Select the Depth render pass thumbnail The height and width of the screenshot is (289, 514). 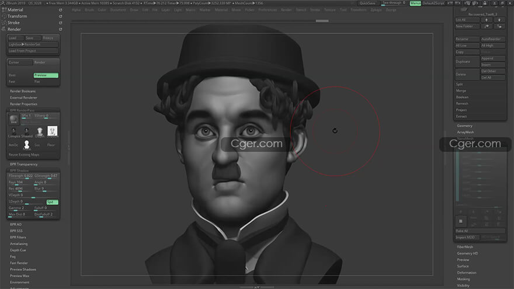coord(40,131)
